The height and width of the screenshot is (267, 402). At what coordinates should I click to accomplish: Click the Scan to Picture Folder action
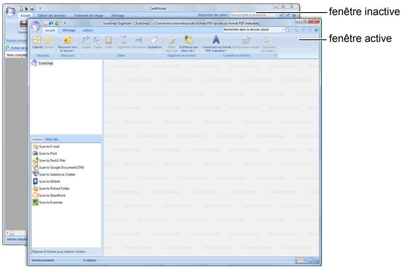click(51, 188)
